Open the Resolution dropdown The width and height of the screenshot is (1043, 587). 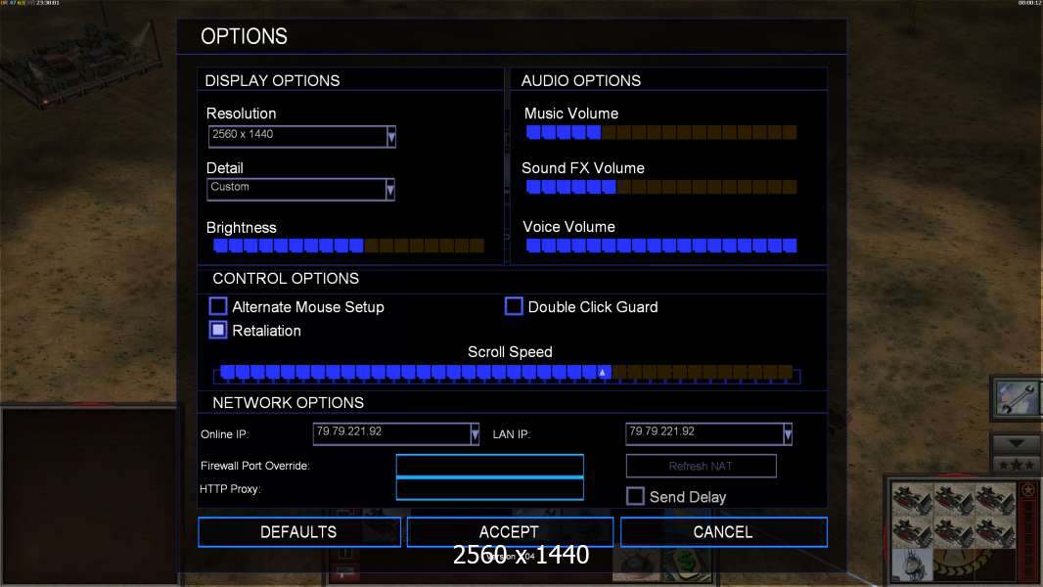pos(390,137)
